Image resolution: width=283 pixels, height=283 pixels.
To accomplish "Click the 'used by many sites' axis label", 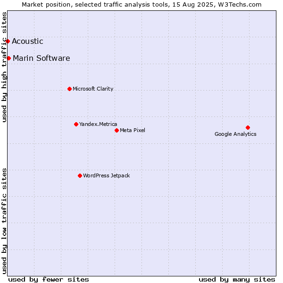I will 237,280.
